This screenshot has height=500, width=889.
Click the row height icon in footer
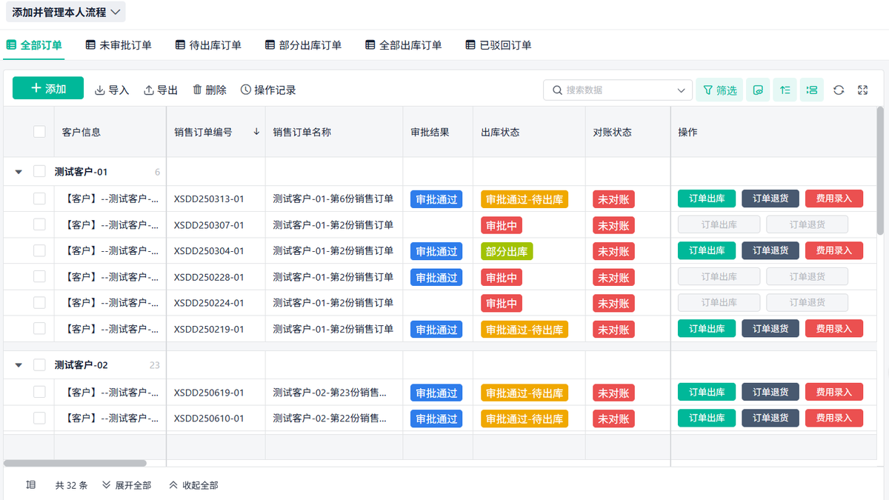click(x=30, y=485)
